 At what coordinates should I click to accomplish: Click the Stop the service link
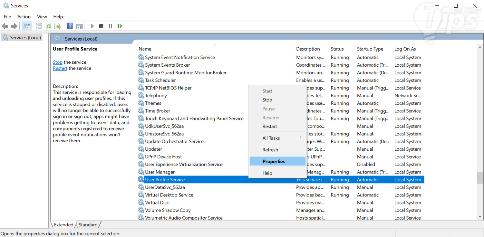58,62
